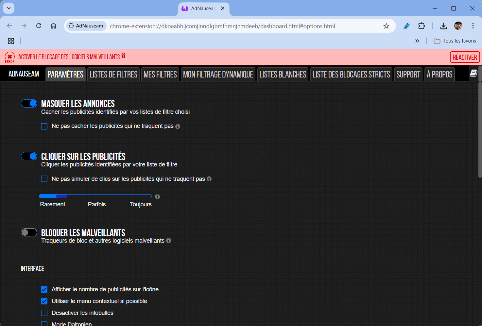Switch to Listes blanches tab
Image resolution: width=482 pixels, height=326 pixels.
(283, 74)
